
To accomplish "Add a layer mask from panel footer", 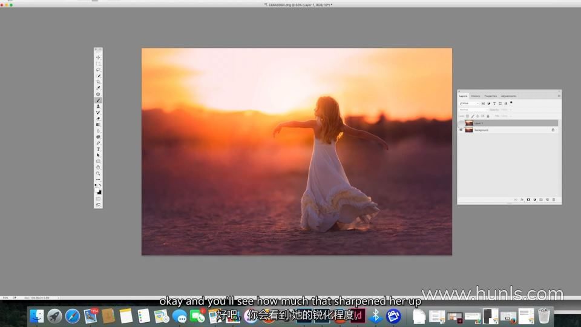I will [x=528, y=199].
